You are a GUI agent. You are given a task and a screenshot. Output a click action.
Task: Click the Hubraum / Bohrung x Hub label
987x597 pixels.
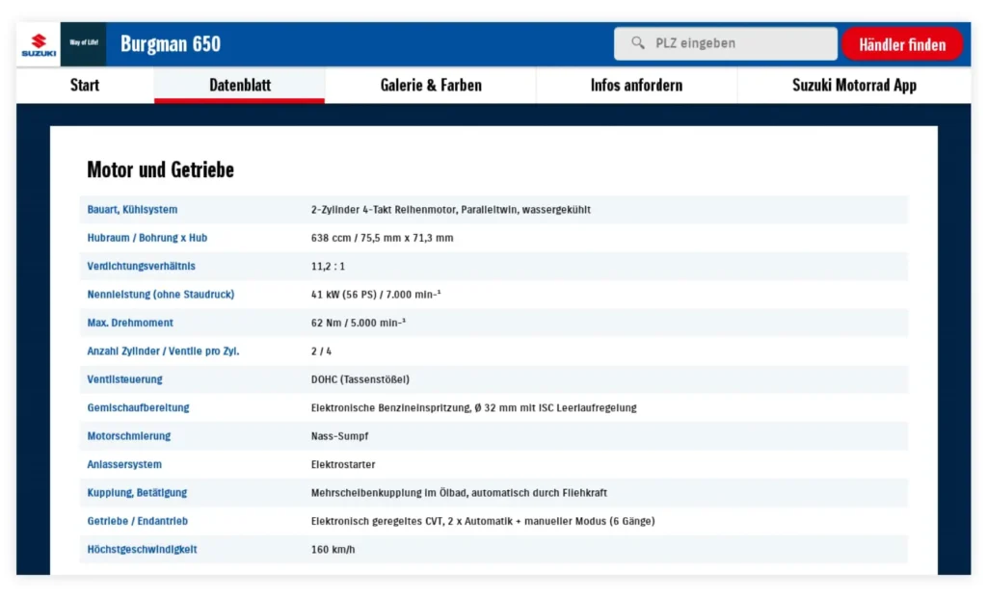coord(147,238)
